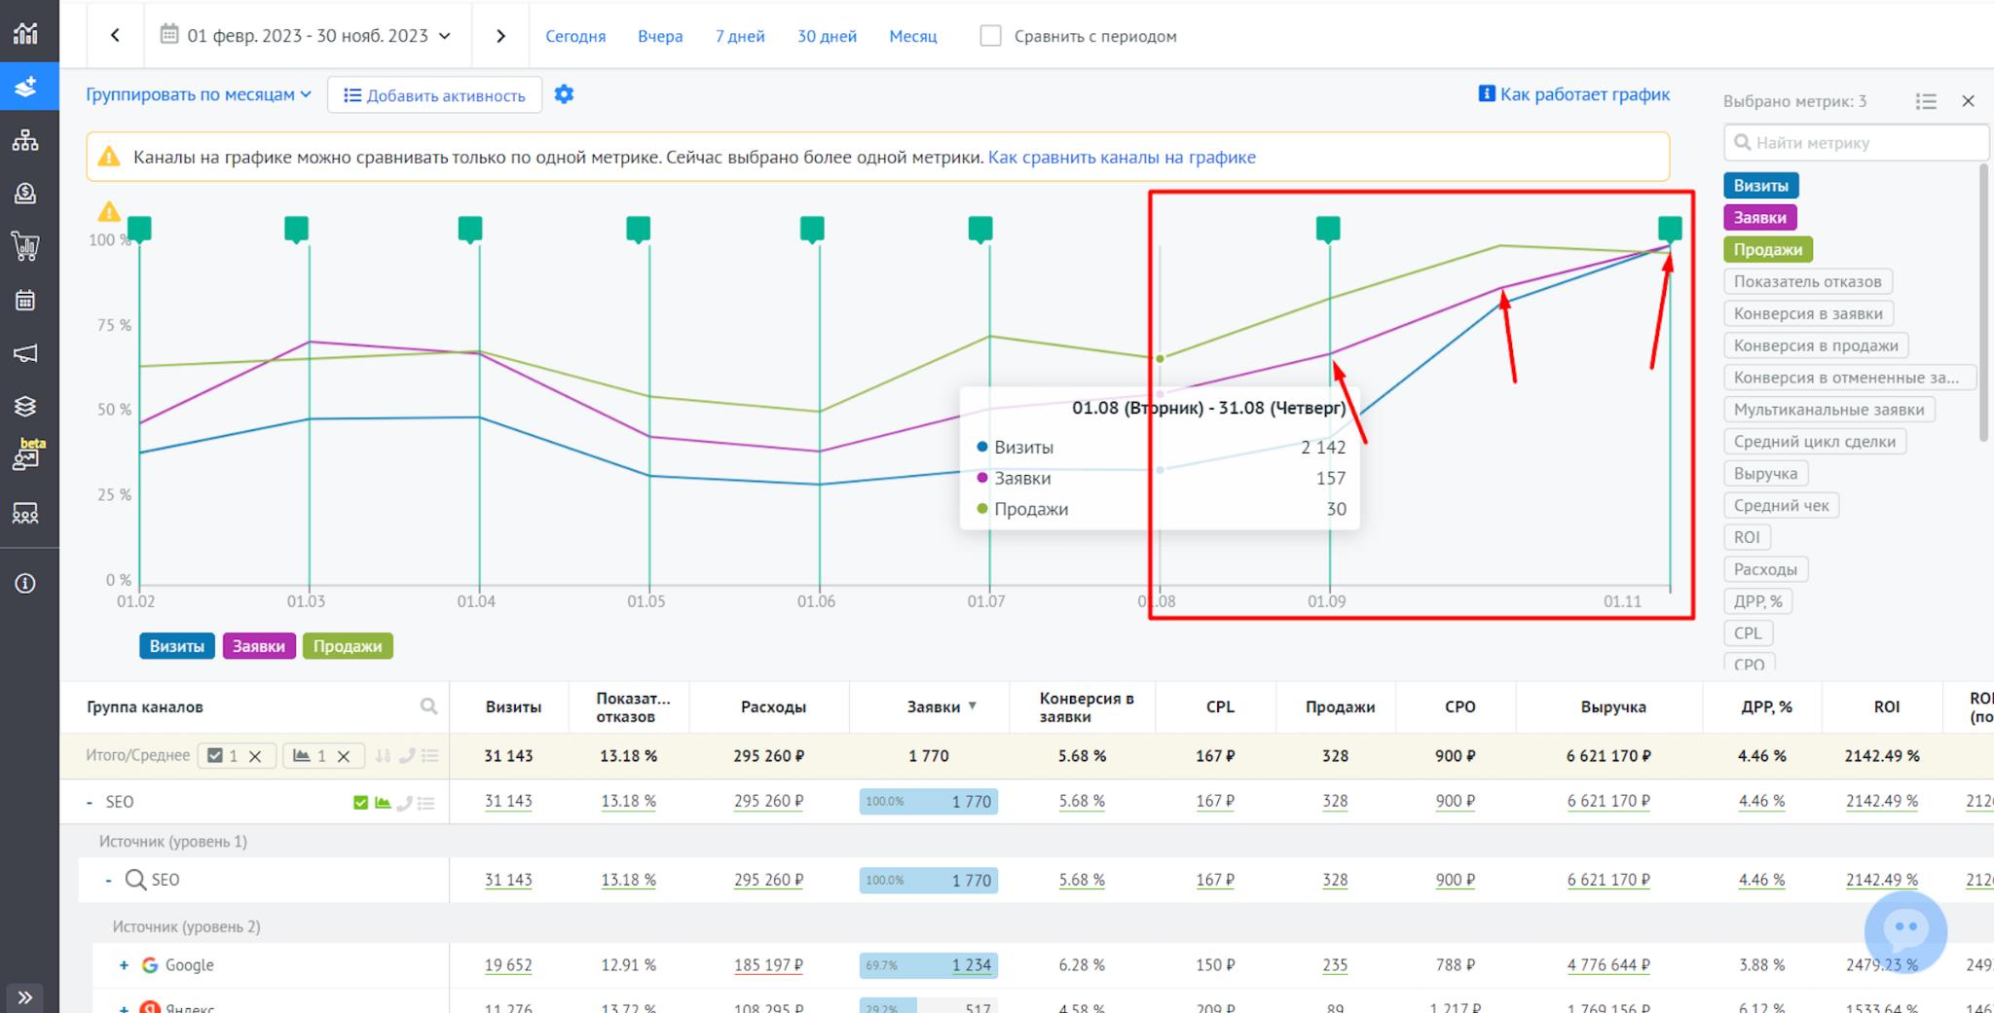Enable Сравнить с периодом checkbox

point(990,35)
